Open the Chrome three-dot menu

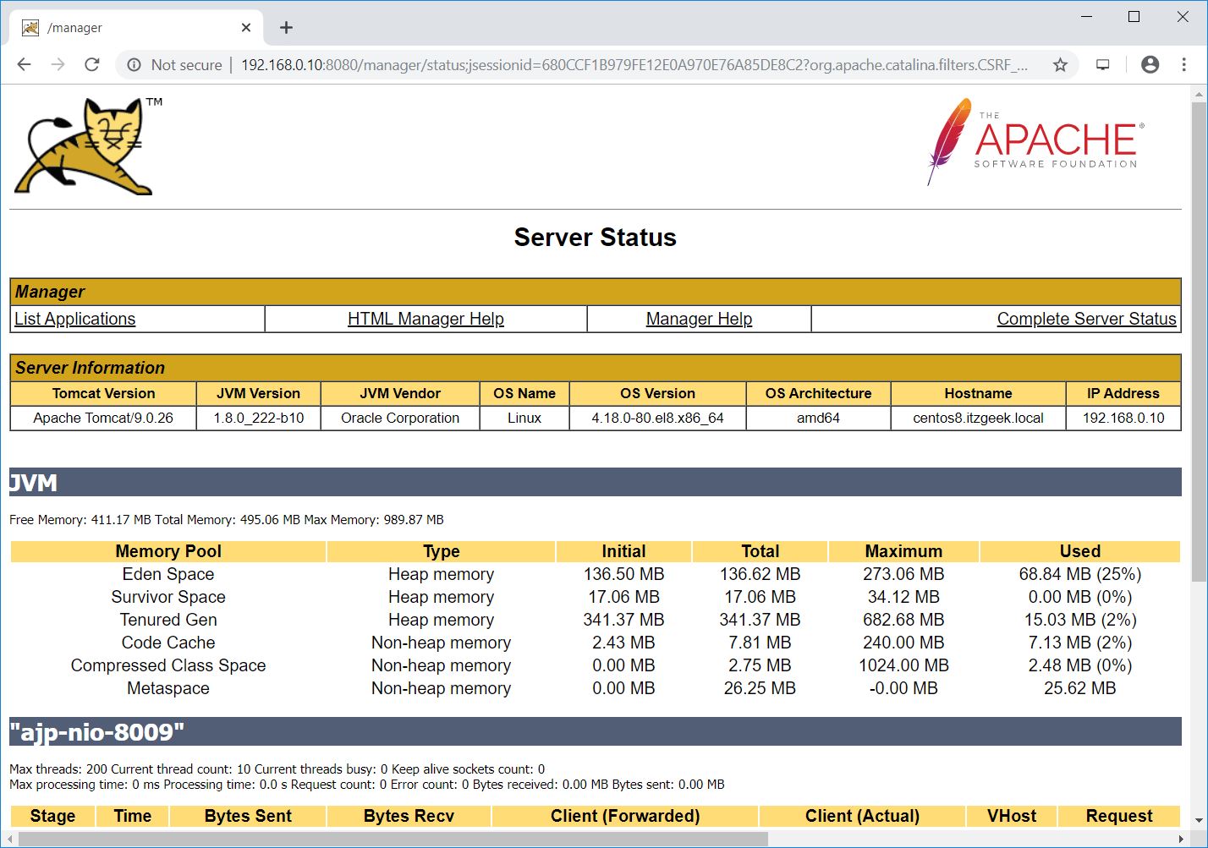1183,64
